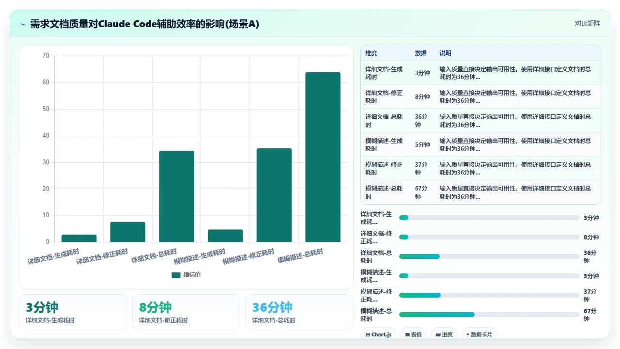This screenshot has width=620, height=349.
Task: Click the 37分钟 data cell in the table
Action: (x=421, y=169)
